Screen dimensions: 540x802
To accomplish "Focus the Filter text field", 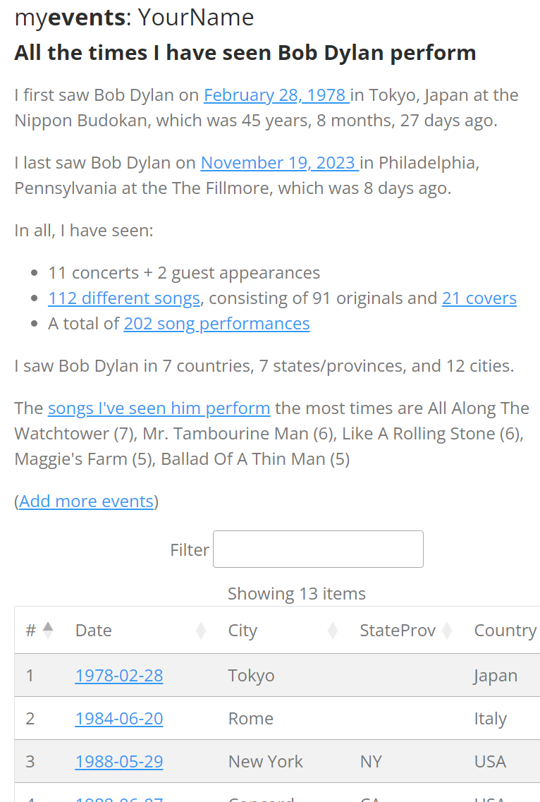I will pos(318,549).
